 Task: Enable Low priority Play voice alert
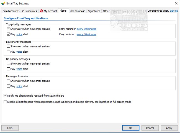pos(8,52)
